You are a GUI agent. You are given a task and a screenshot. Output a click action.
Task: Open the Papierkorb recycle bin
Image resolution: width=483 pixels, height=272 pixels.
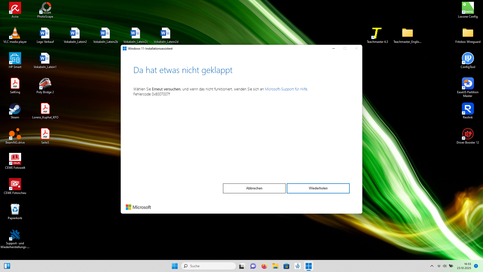[x=15, y=212]
